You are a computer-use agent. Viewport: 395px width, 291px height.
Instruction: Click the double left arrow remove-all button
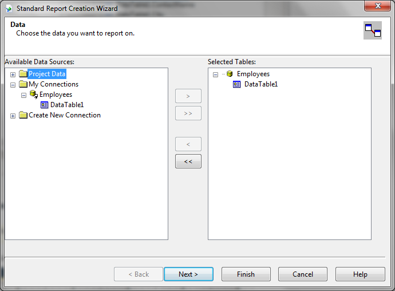pyautogui.click(x=188, y=162)
